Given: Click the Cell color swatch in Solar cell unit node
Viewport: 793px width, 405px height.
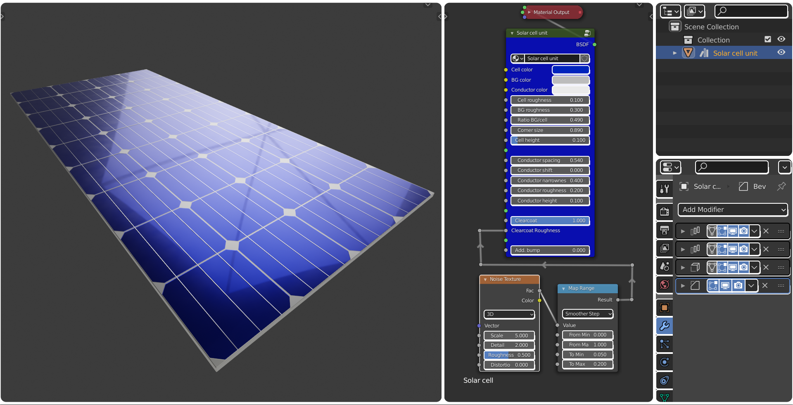Looking at the screenshot, I should tap(570, 70).
